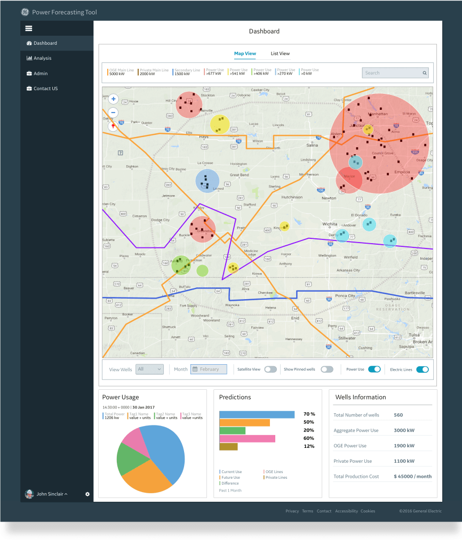Zoom in on the map with the plus button
Image resolution: width=462 pixels, height=546 pixels.
[x=113, y=99]
